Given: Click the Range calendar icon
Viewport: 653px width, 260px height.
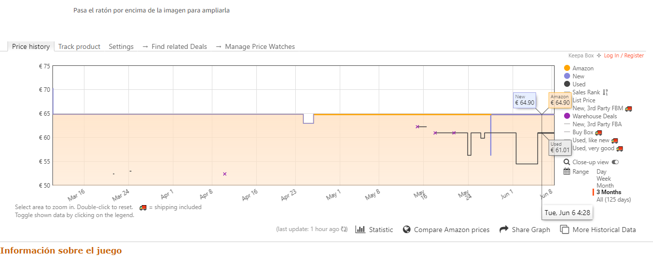Looking at the screenshot, I should click(567, 172).
